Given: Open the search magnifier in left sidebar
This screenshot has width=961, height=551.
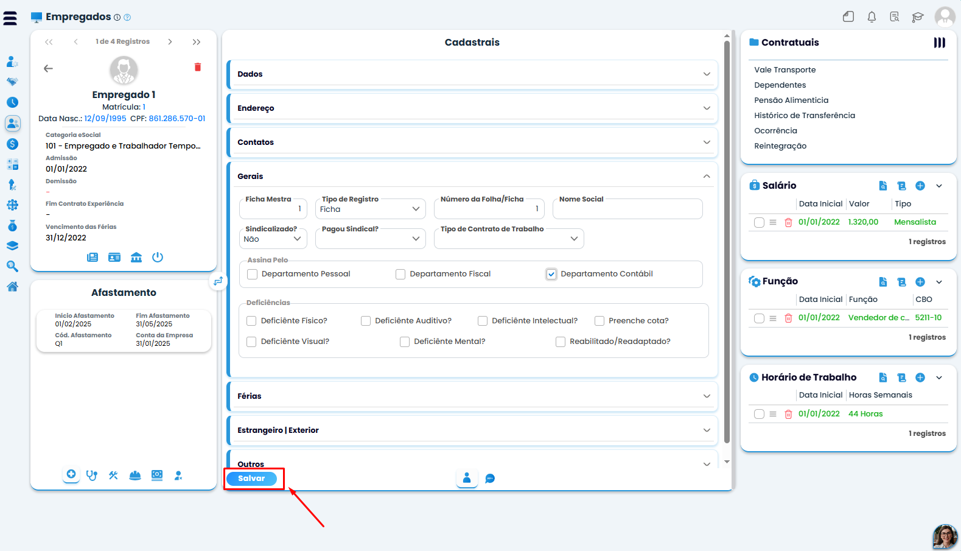Looking at the screenshot, I should click(12, 266).
